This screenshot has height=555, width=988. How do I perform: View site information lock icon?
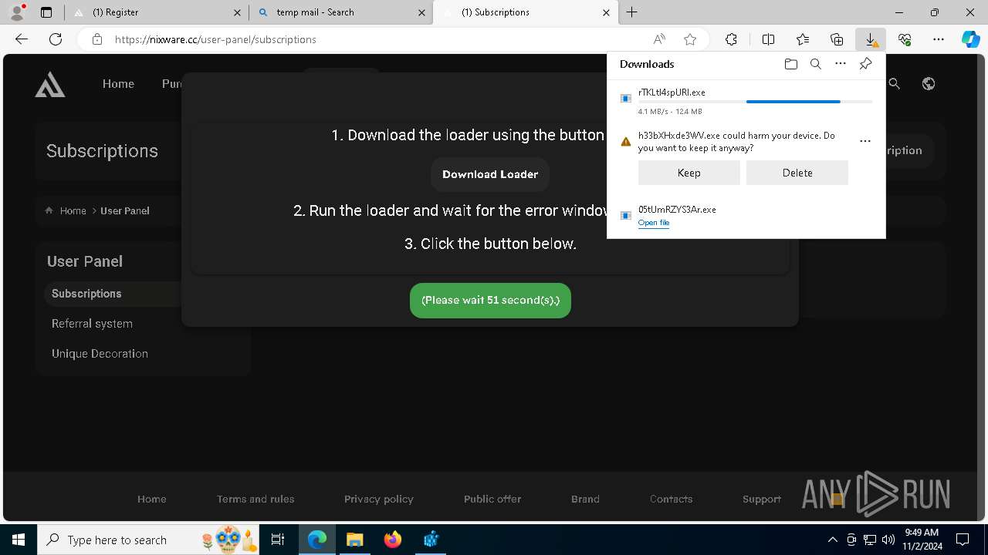97,39
